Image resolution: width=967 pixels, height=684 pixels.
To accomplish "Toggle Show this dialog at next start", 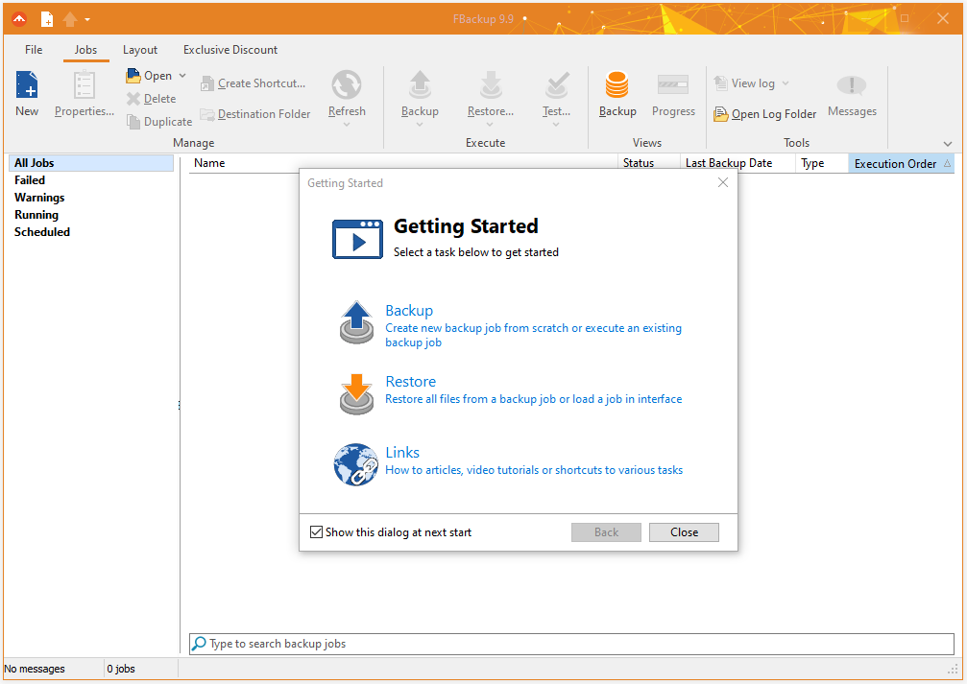I will [x=316, y=531].
